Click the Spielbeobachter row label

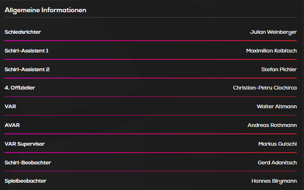tap(25, 181)
